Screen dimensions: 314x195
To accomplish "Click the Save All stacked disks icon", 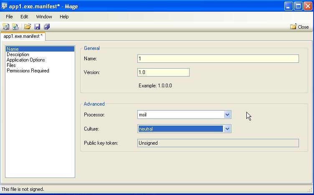I will pyautogui.click(x=47, y=27).
